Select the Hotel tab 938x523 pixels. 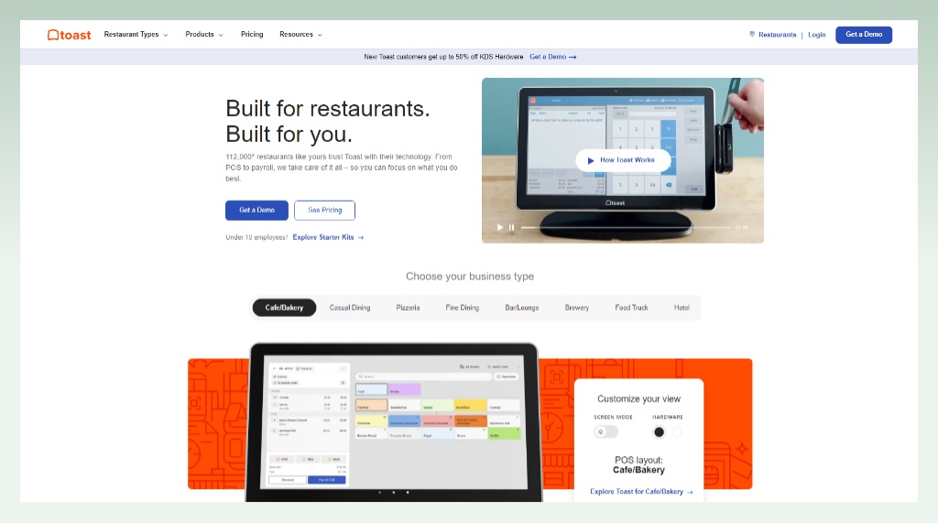[x=682, y=308]
